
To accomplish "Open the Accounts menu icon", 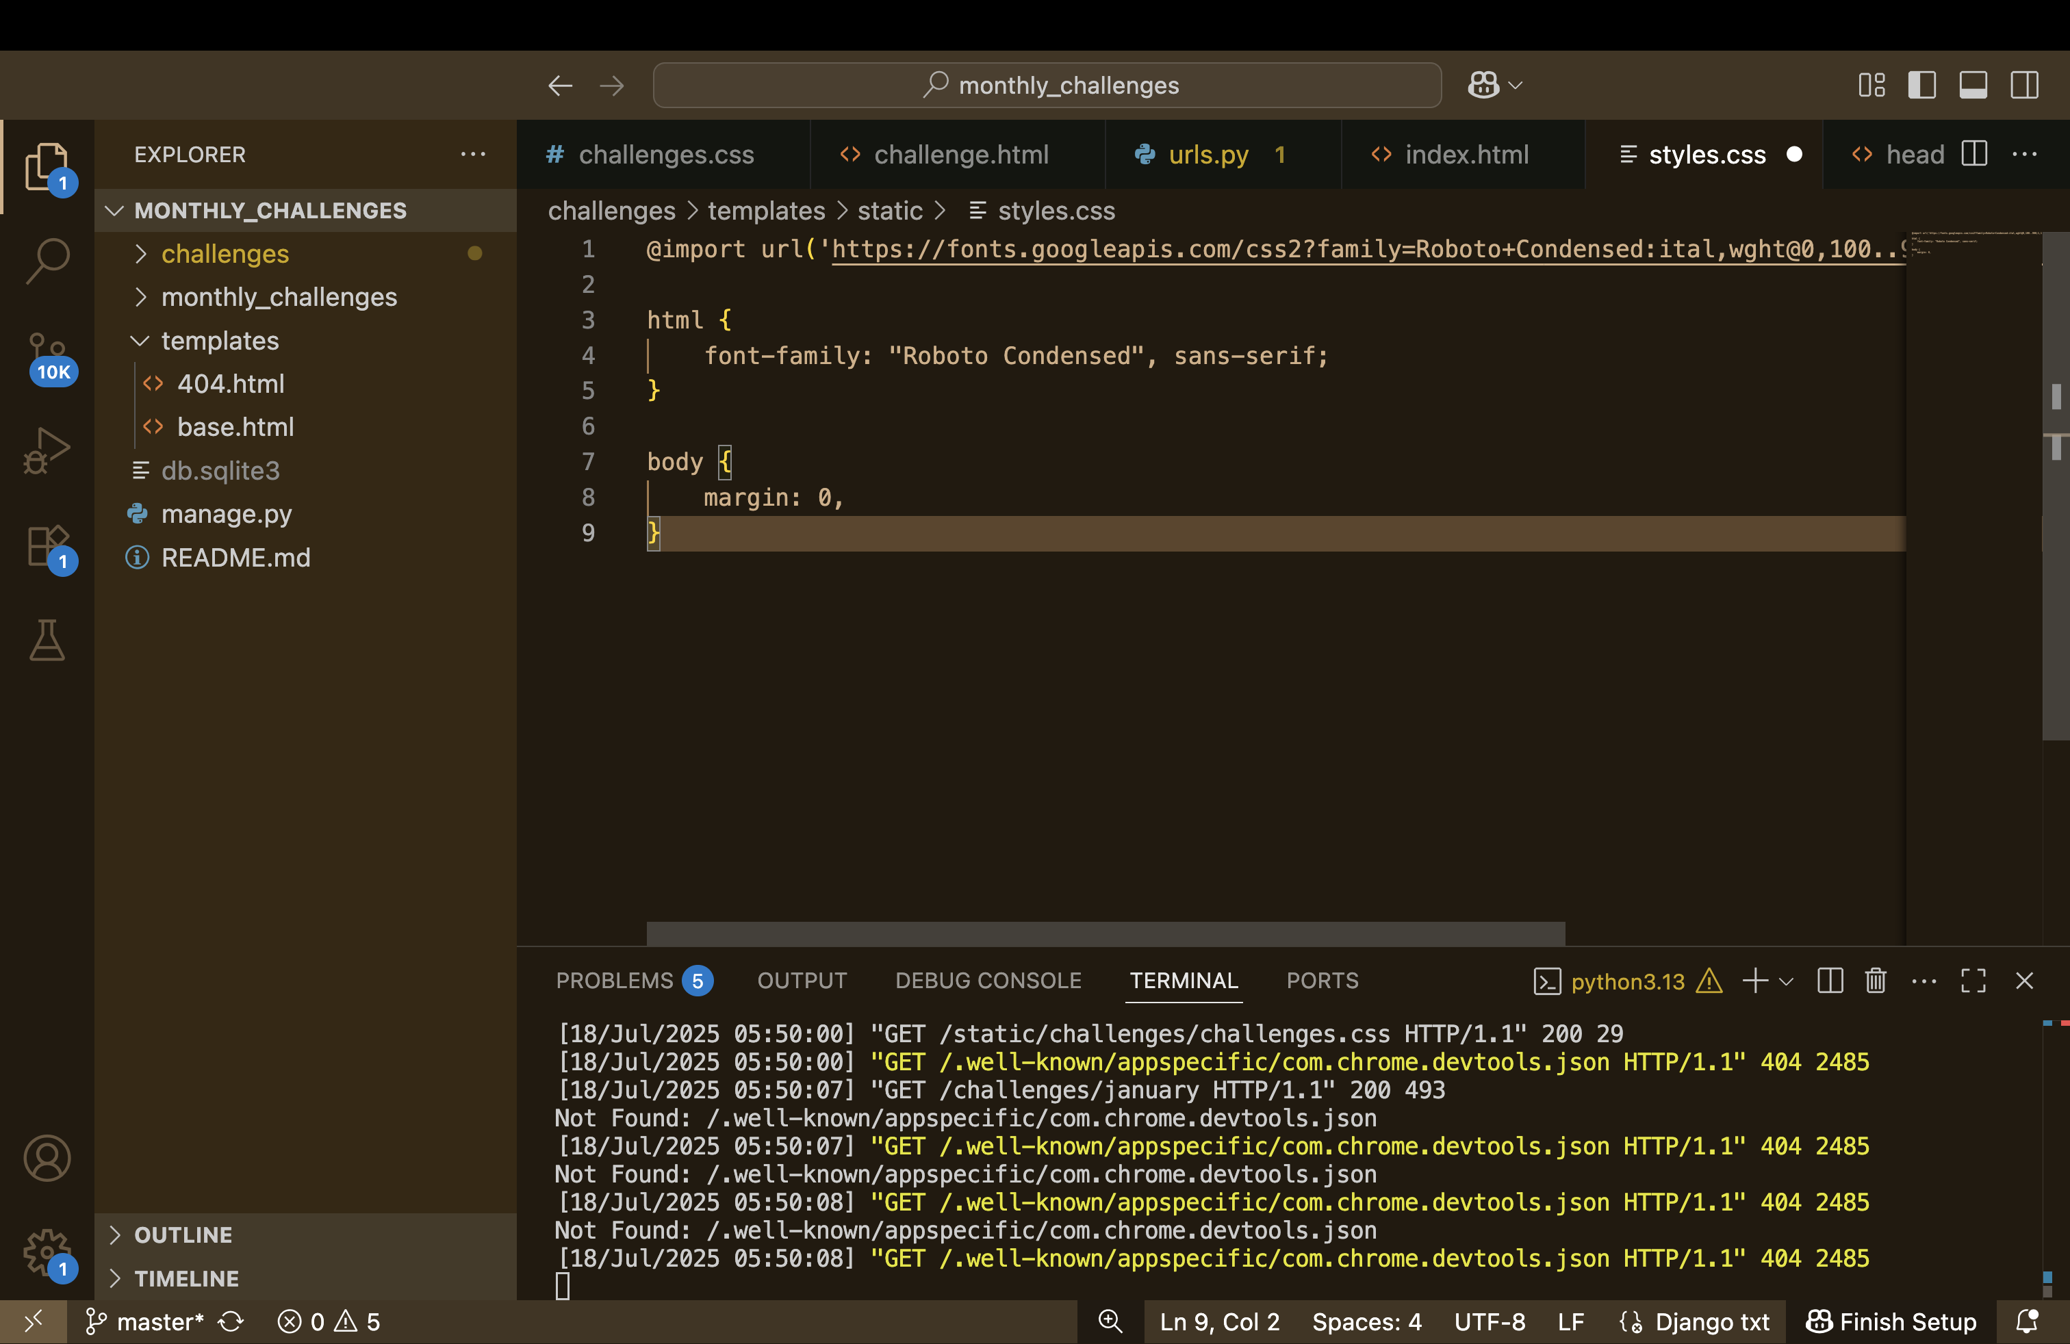I will (x=47, y=1158).
